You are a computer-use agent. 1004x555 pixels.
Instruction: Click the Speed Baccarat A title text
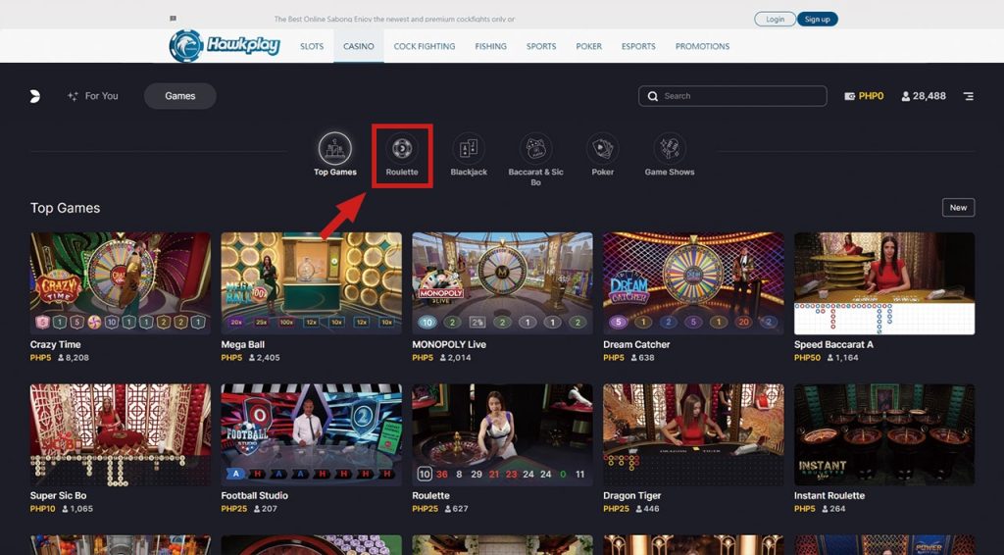coord(833,344)
